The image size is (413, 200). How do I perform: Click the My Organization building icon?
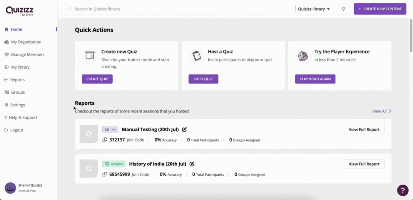click(6, 42)
